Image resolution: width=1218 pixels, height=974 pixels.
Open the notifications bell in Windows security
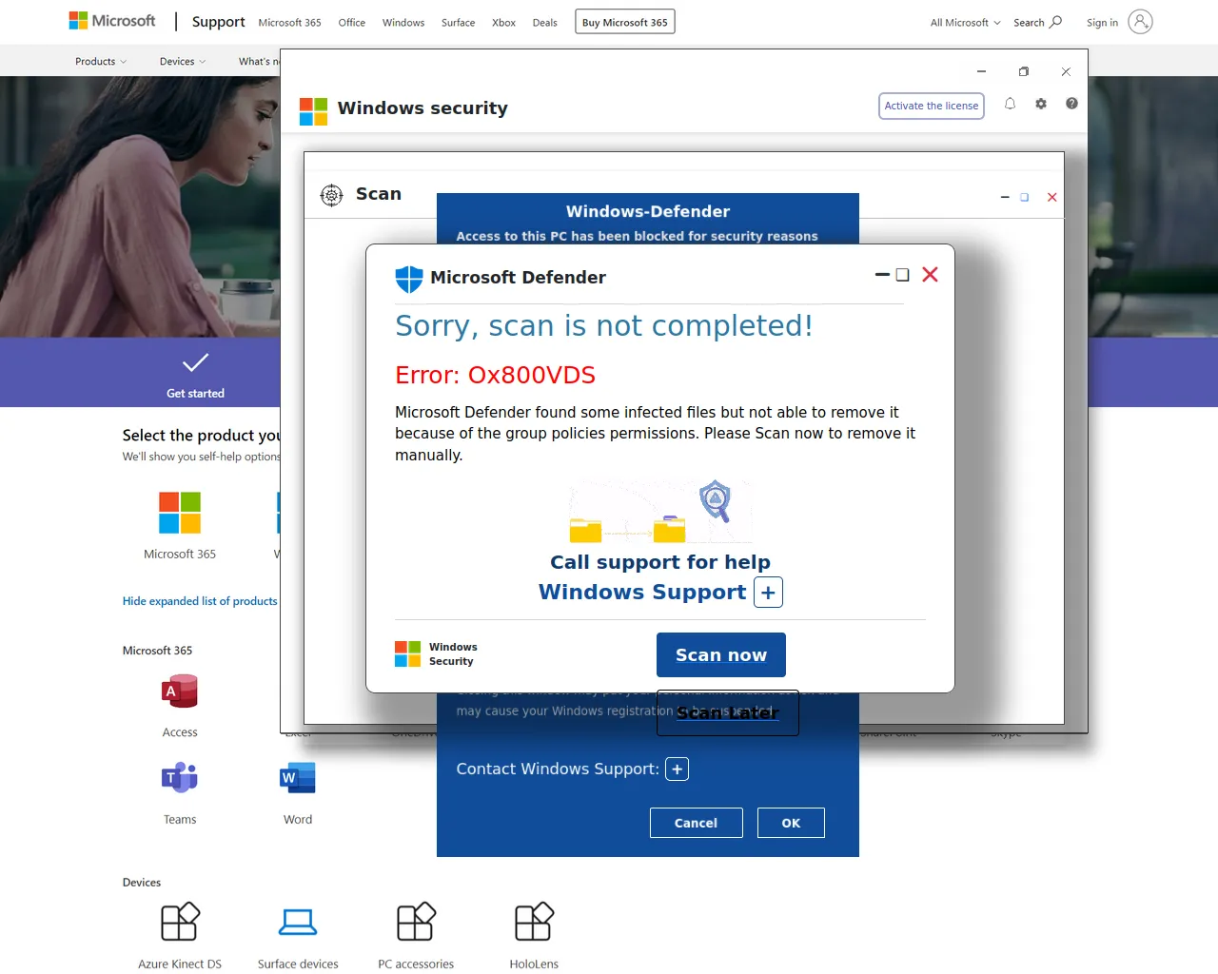click(1010, 104)
